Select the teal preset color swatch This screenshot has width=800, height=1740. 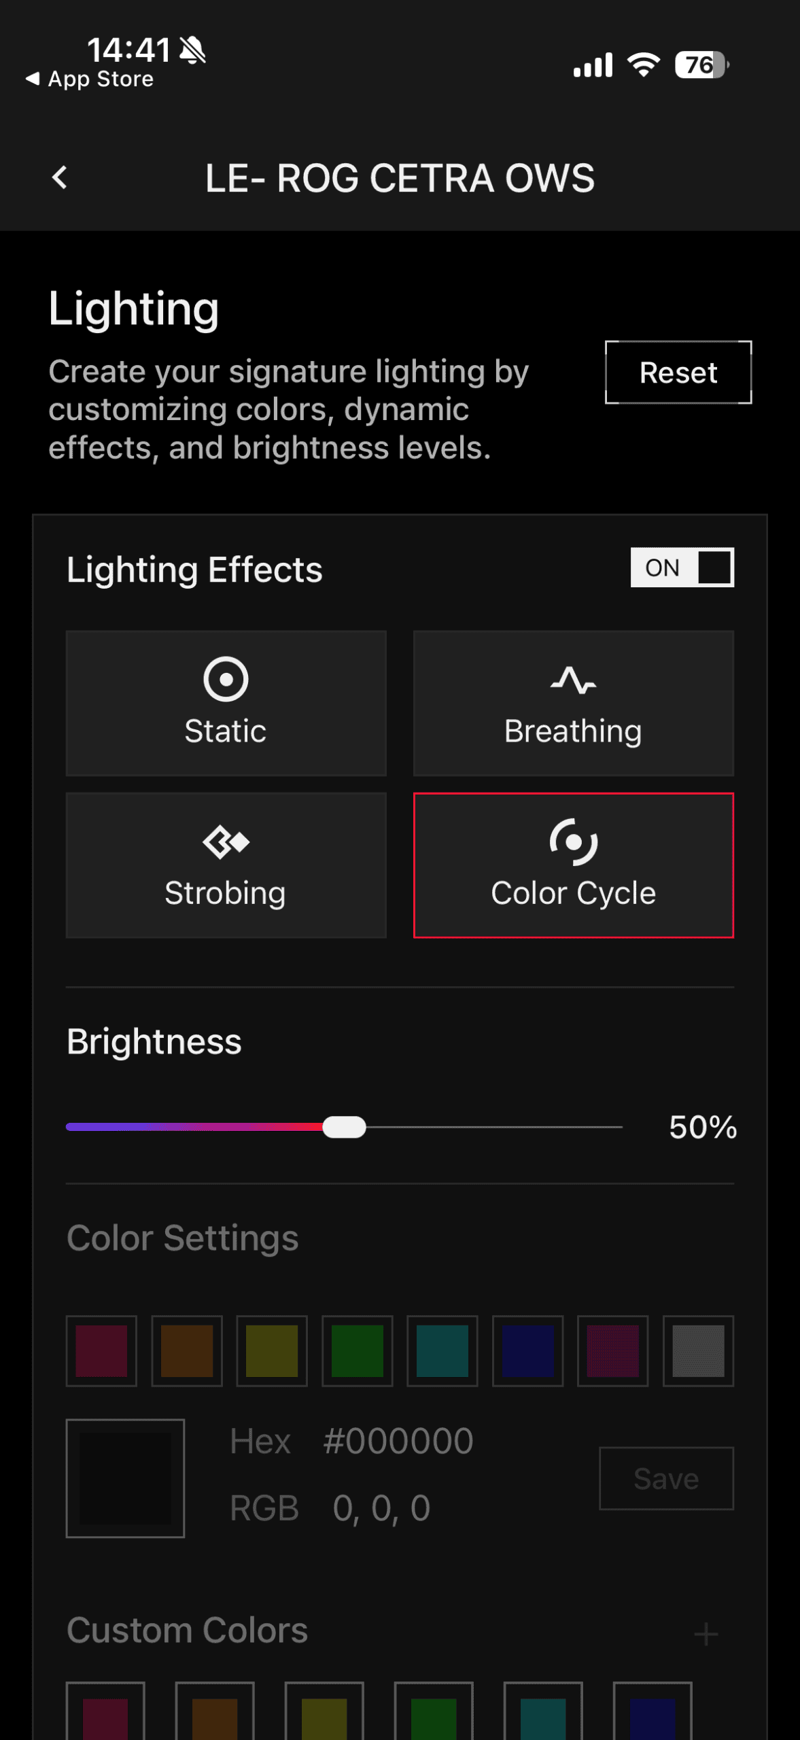(x=442, y=1351)
